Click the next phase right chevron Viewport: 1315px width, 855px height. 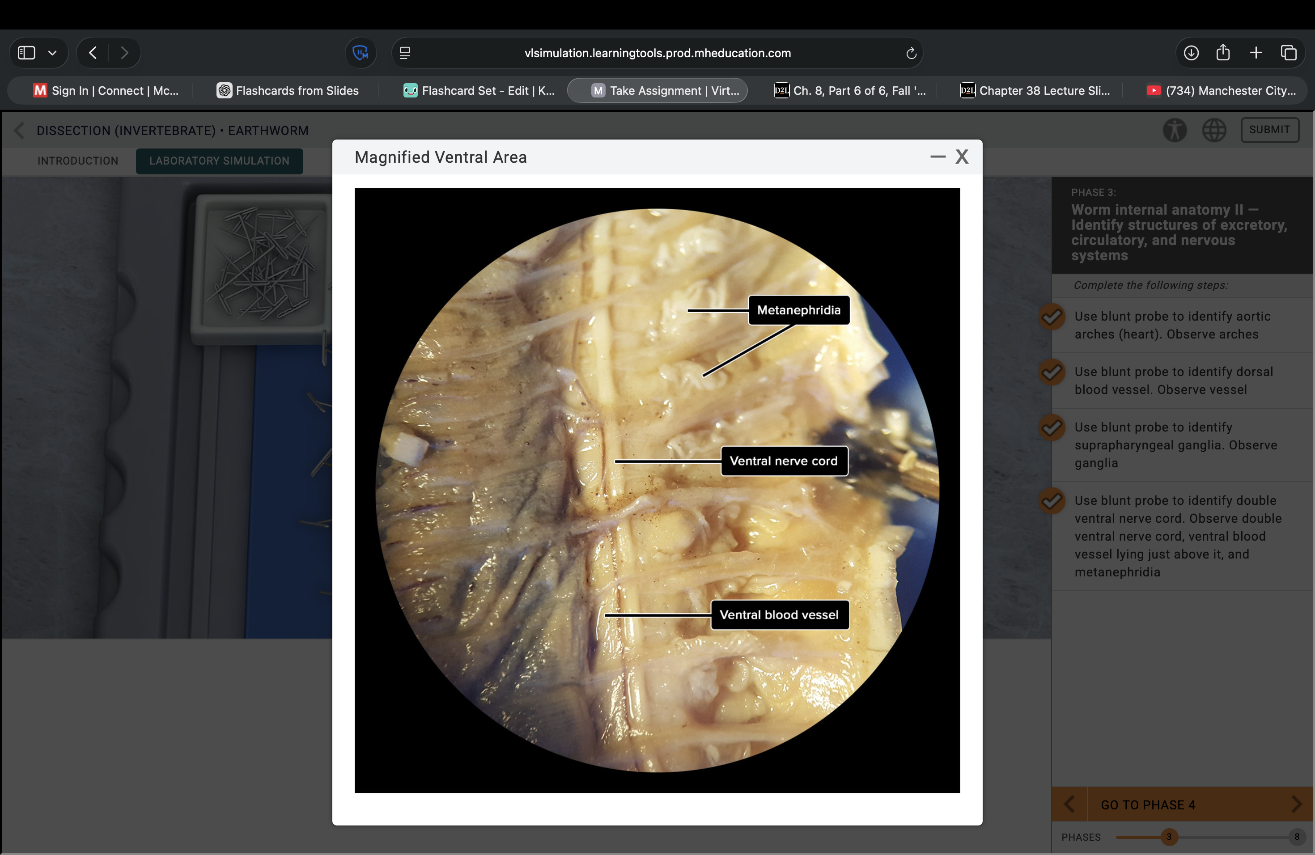tap(1296, 804)
